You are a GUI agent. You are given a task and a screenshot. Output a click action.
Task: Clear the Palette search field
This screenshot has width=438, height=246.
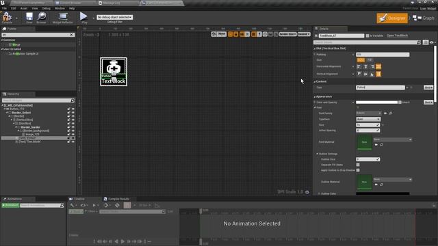point(71,35)
